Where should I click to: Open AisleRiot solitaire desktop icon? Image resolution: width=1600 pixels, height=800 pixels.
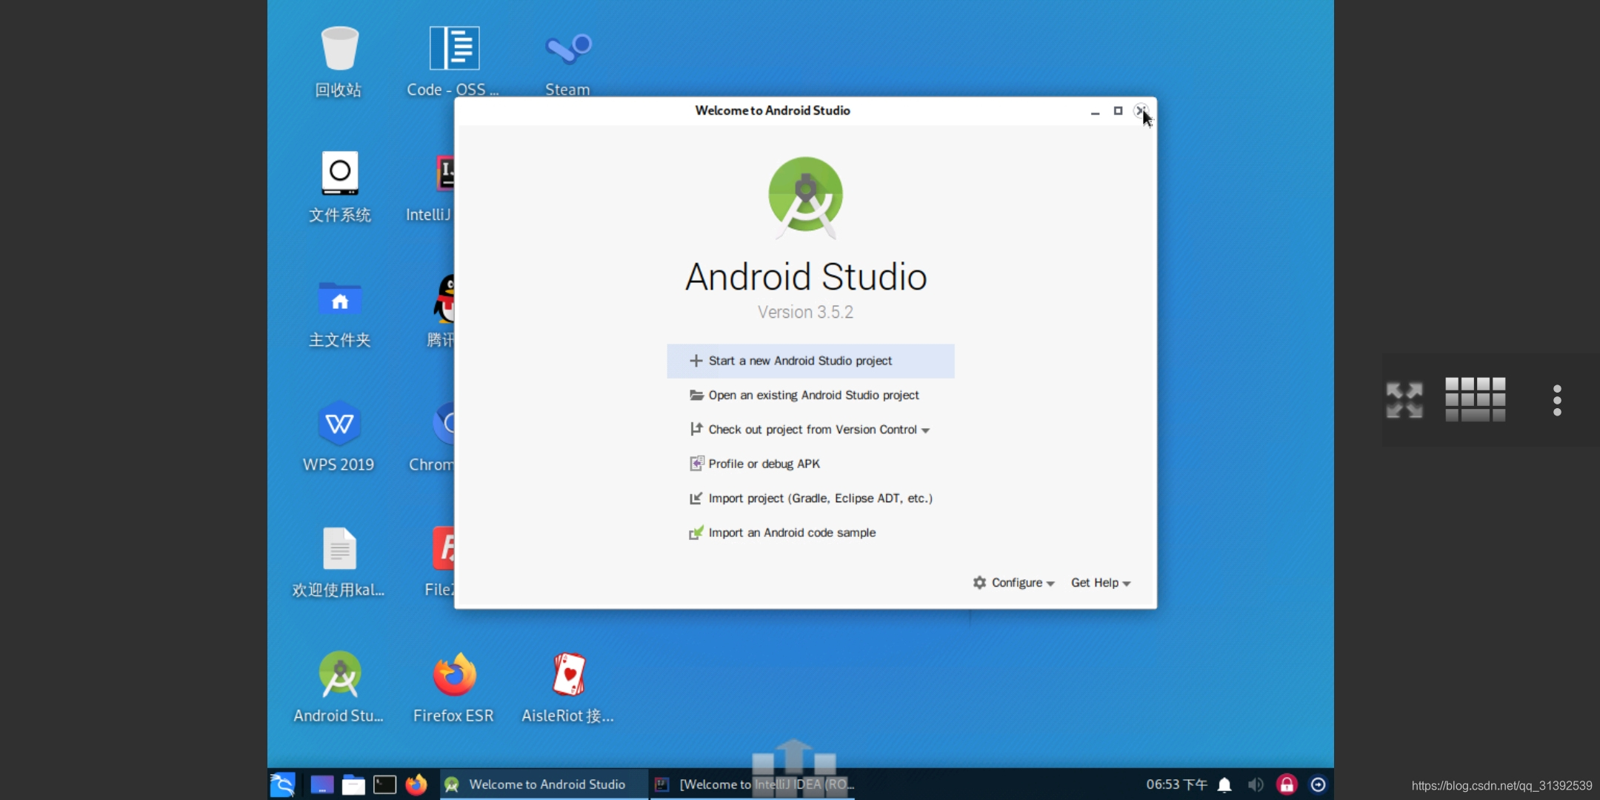(x=568, y=674)
